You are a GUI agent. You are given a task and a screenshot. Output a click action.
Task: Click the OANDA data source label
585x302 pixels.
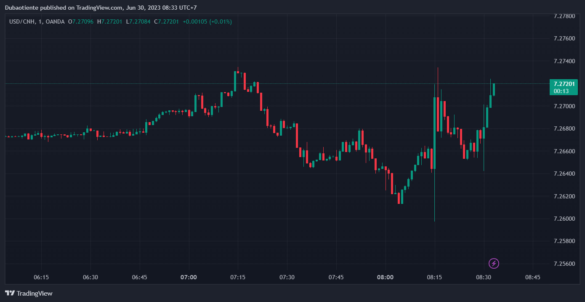click(x=56, y=21)
